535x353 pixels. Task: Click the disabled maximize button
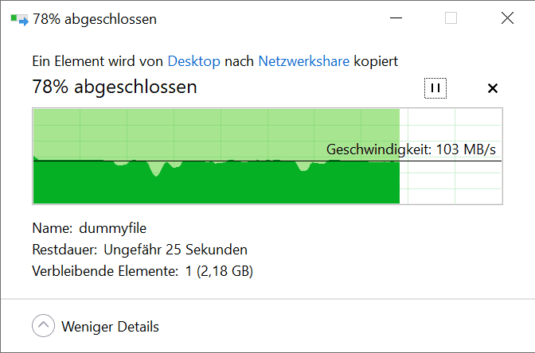[451, 18]
